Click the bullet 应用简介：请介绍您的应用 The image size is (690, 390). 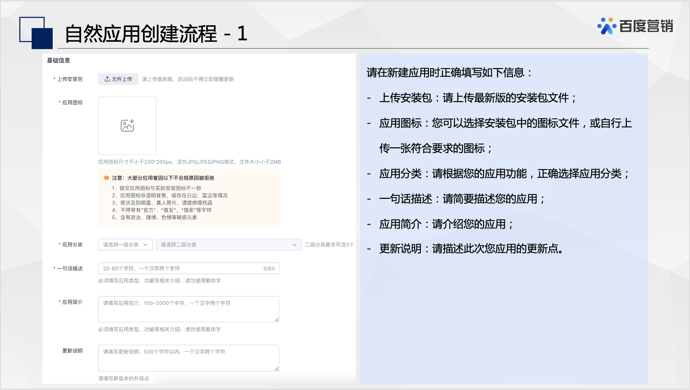coord(447,224)
